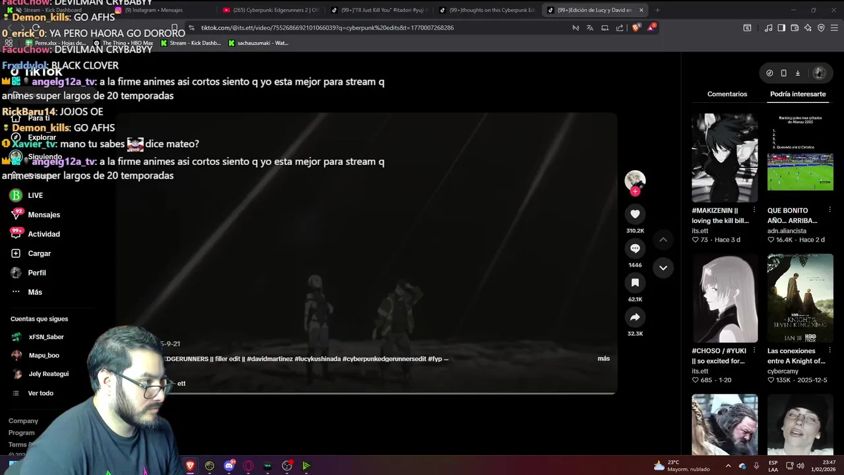Viewport: 844px width, 475px height.
Task: Open Brave Rewards triangle icon
Action: (651, 28)
